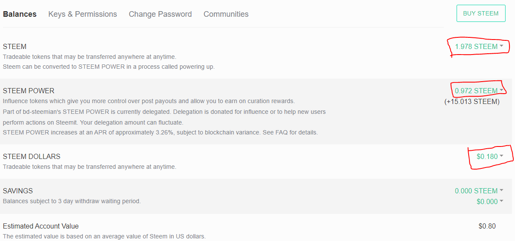Click the APR 3.26% description line
The image size is (515, 241).
(x=160, y=132)
